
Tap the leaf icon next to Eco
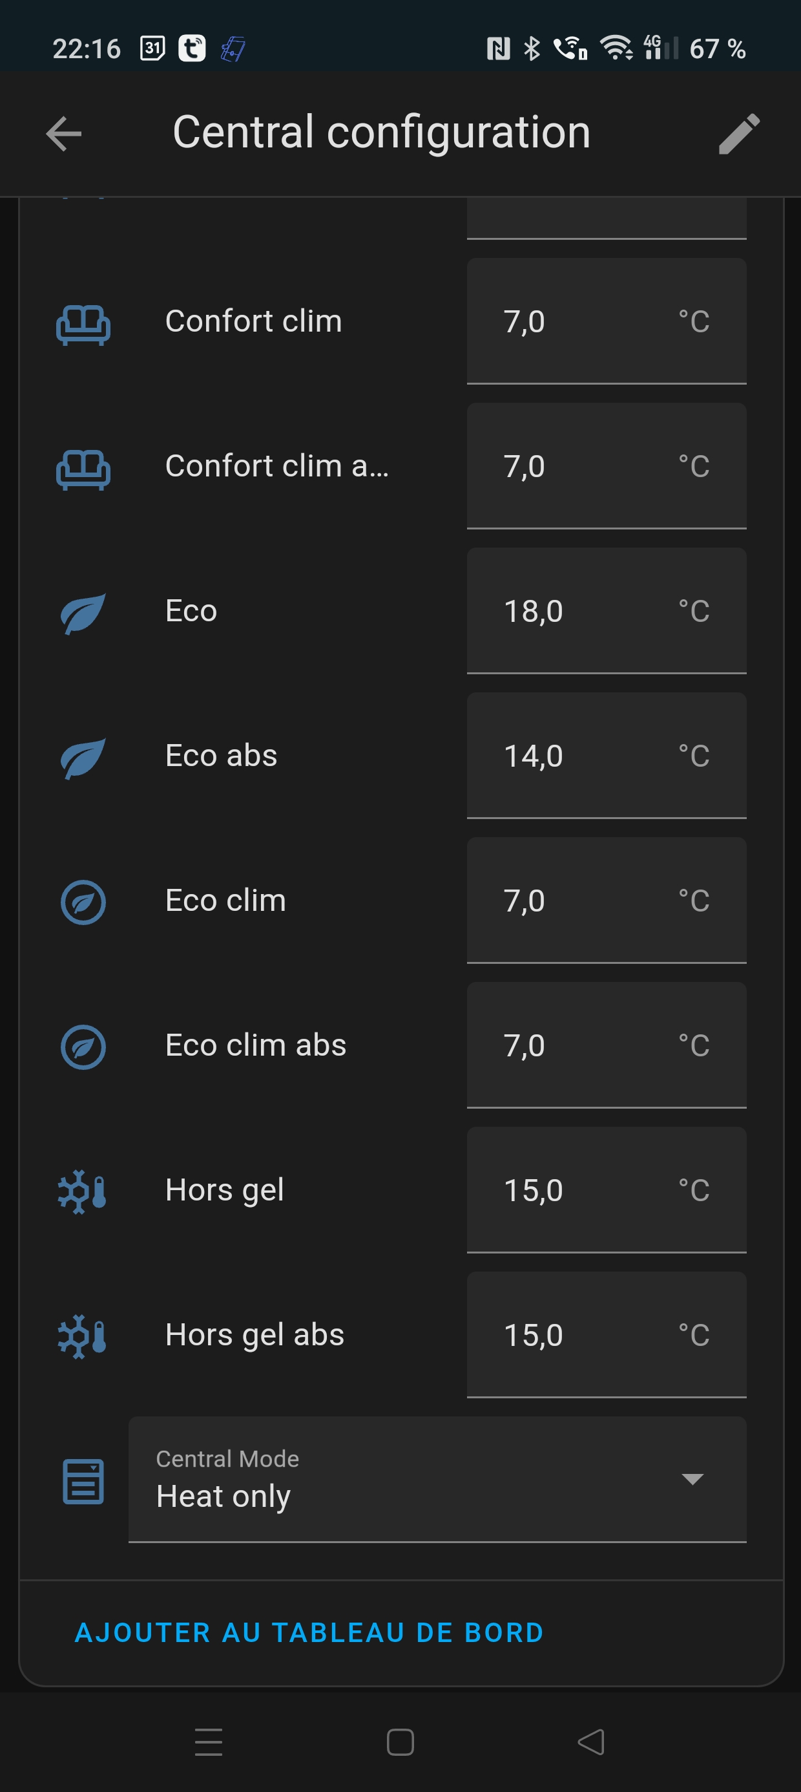click(83, 612)
